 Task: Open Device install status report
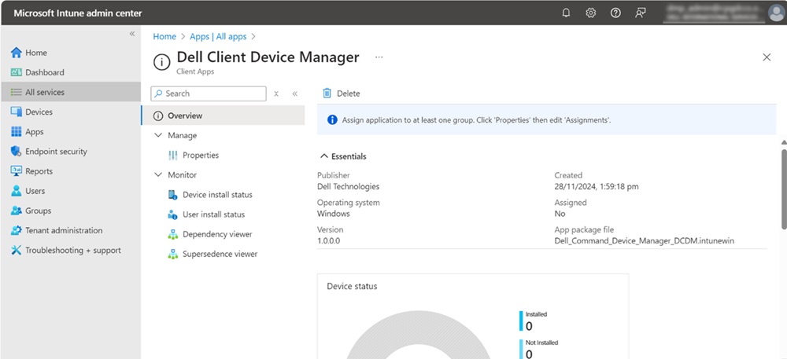pyautogui.click(x=217, y=195)
